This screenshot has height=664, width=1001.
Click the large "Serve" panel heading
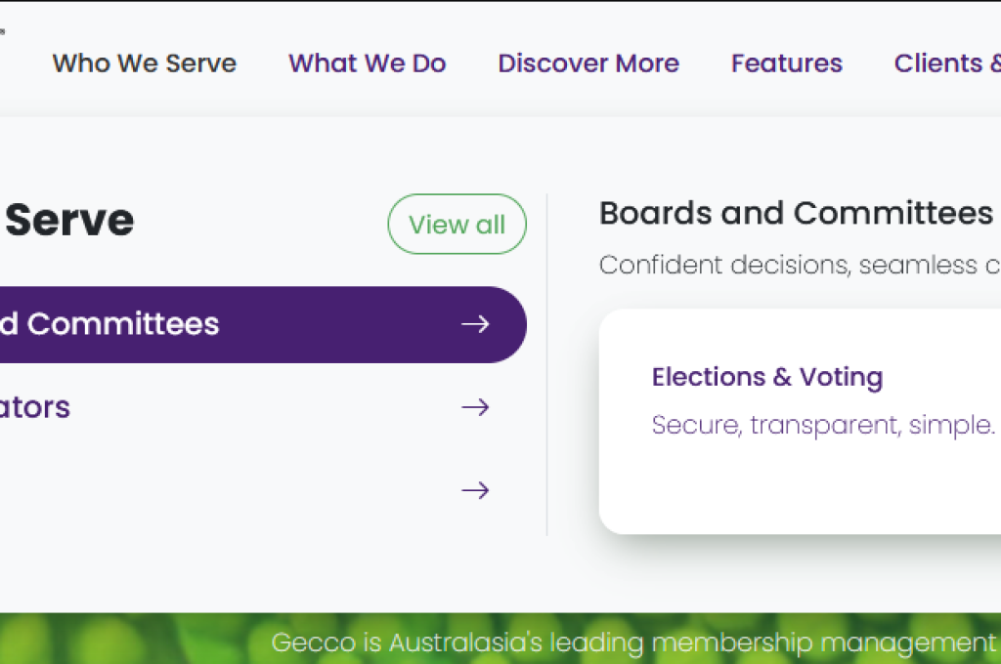68,220
